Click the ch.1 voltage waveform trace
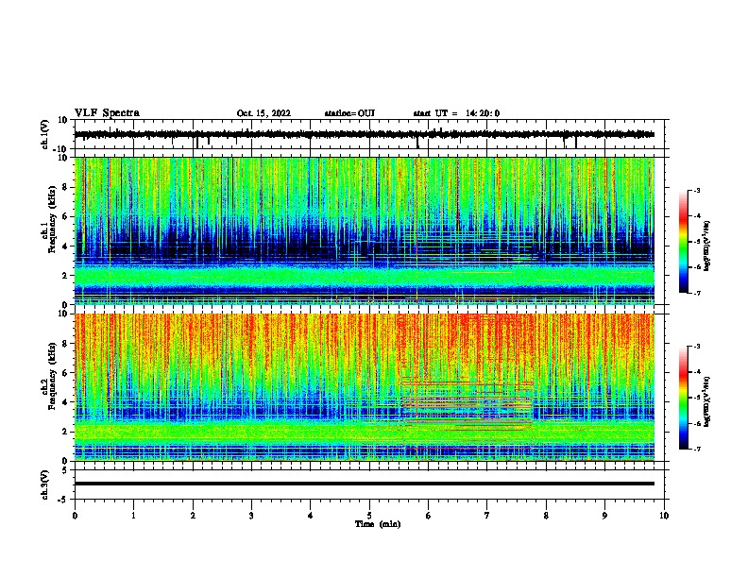 [365, 134]
